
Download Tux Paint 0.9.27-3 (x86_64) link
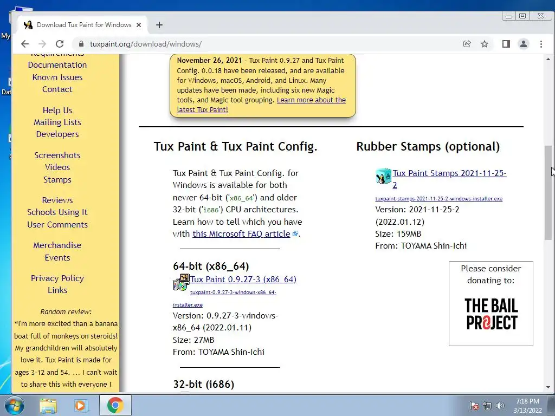click(243, 279)
